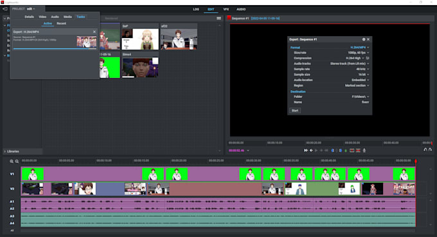Click the red record flag beside Sequence #1
The height and width of the screenshot is (237, 437).
click(x=229, y=18)
